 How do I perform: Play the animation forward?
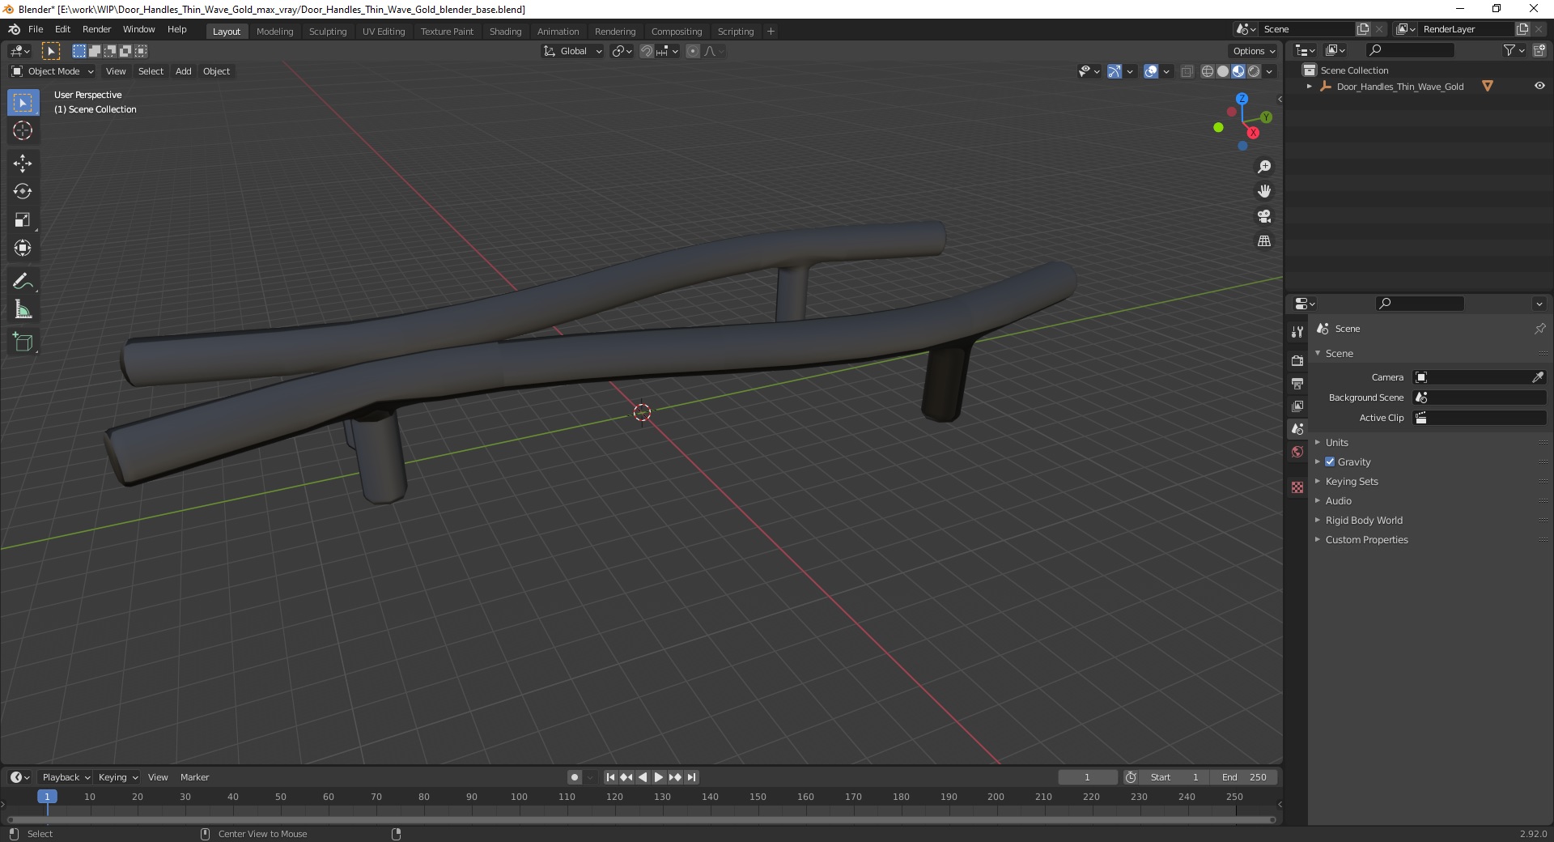point(659,777)
